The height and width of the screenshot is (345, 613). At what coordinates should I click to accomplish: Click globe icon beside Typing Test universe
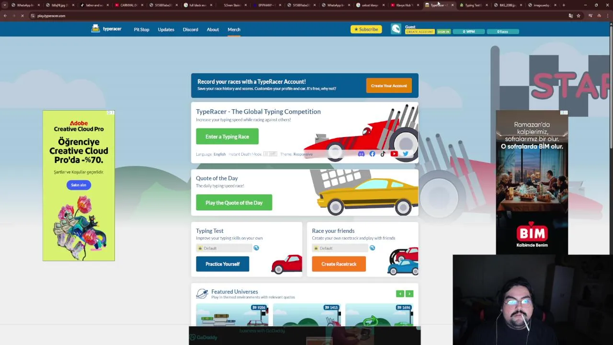[256, 248]
